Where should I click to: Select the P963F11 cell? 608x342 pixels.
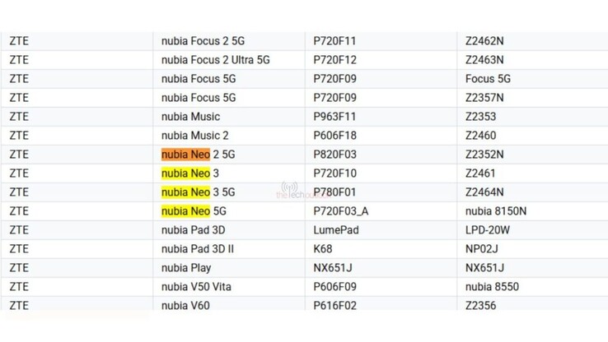[338, 117]
